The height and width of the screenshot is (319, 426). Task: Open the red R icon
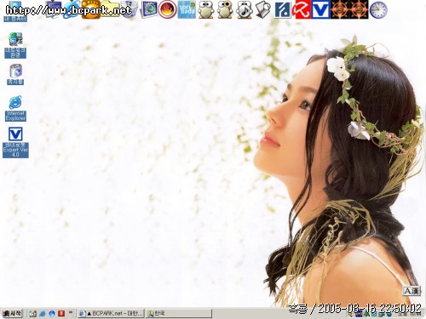[302, 9]
